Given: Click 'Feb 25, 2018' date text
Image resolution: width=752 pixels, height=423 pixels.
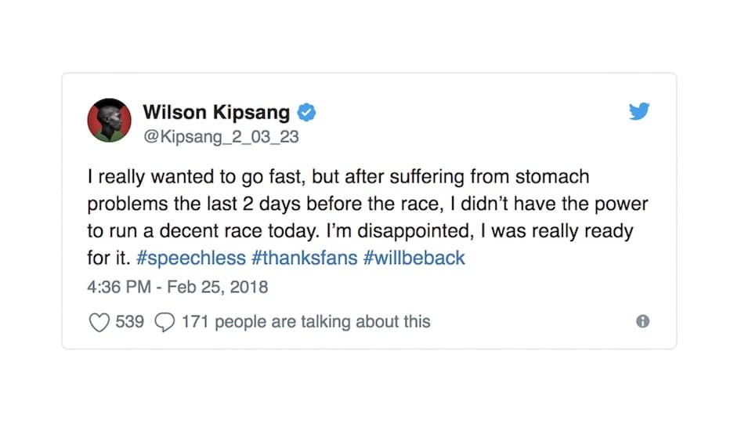Looking at the screenshot, I should coord(217,287).
